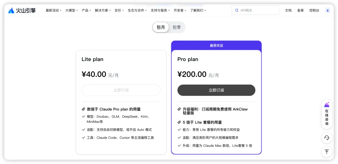Select the 包月 billing option
This screenshot has width=338, height=164.
[161, 27]
